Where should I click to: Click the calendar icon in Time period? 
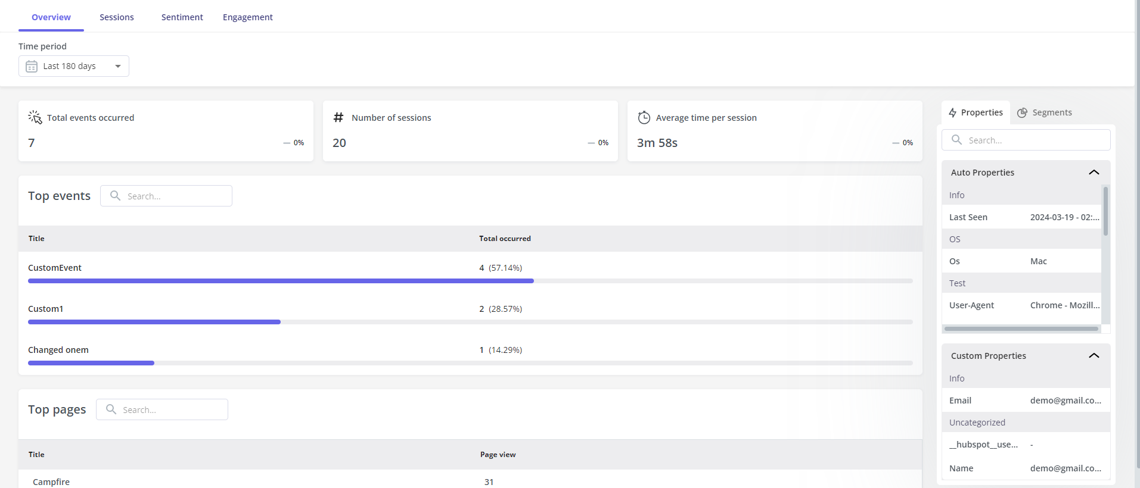pos(32,66)
